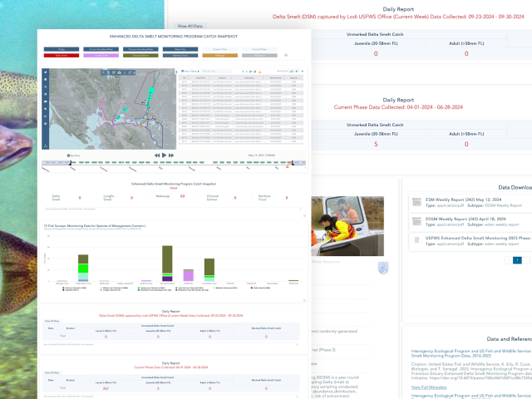Click the refresh icon above the data table
Image resolution: width=532 pixels, height=399 pixels.
pos(251,71)
